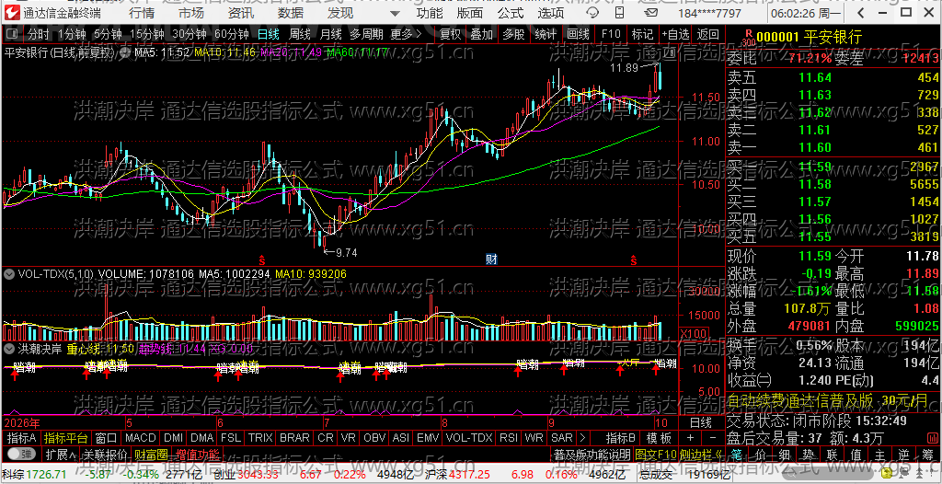Switch to 分时 intraday chart tab

[x=39, y=34]
